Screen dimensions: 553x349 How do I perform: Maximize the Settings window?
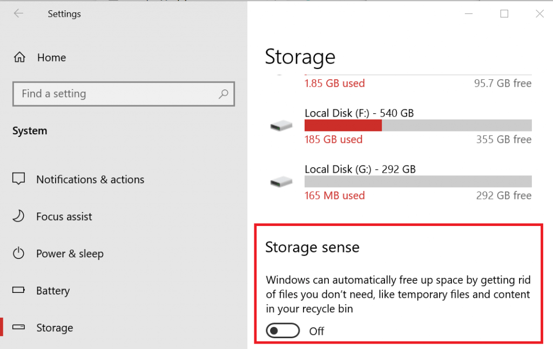(x=504, y=13)
